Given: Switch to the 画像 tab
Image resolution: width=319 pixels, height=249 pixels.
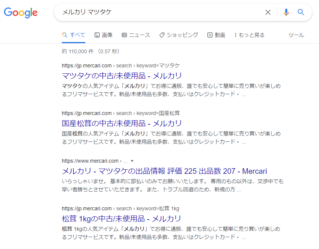Looking at the screenshot, I should tap(103, 35).
